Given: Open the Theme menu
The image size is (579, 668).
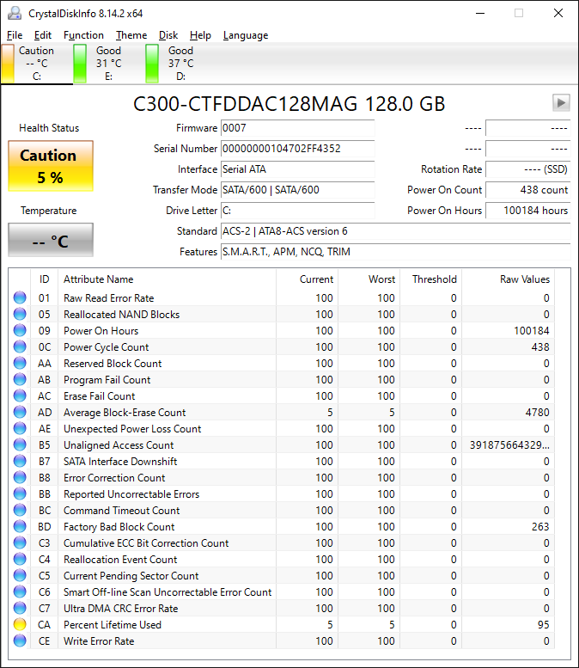Looking at the screenshot, I should [131, 35].
